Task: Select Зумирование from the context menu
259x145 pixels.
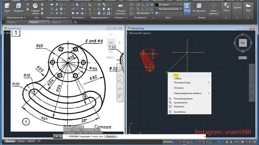Action: click(x=189, y=103)
